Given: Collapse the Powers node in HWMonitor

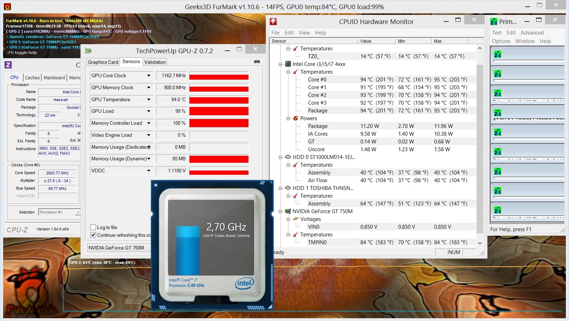Looking at the screenshot, I should 288,118.
